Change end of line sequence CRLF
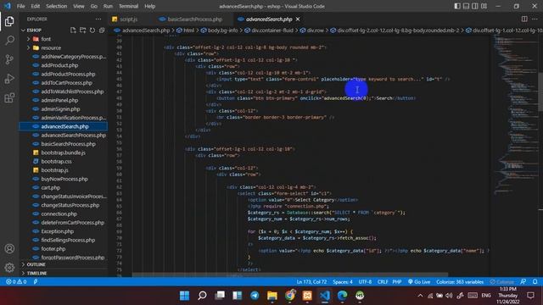This screenshot has height=305, width=543. pos(383,282)
